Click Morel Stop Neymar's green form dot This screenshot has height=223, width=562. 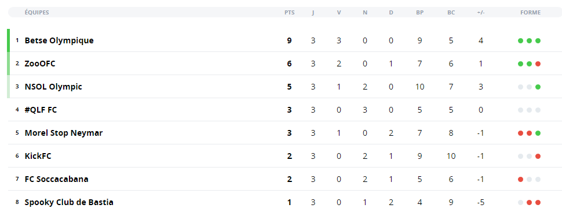(538, 133)
